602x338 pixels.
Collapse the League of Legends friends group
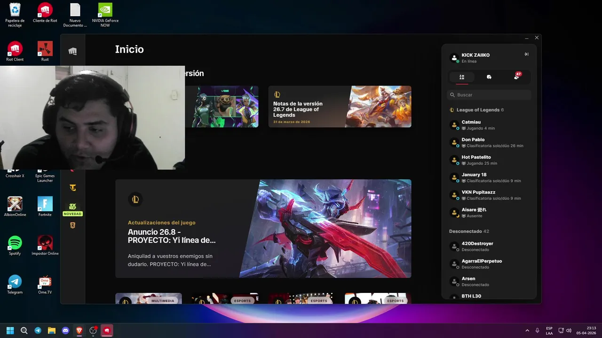point(477,110)
